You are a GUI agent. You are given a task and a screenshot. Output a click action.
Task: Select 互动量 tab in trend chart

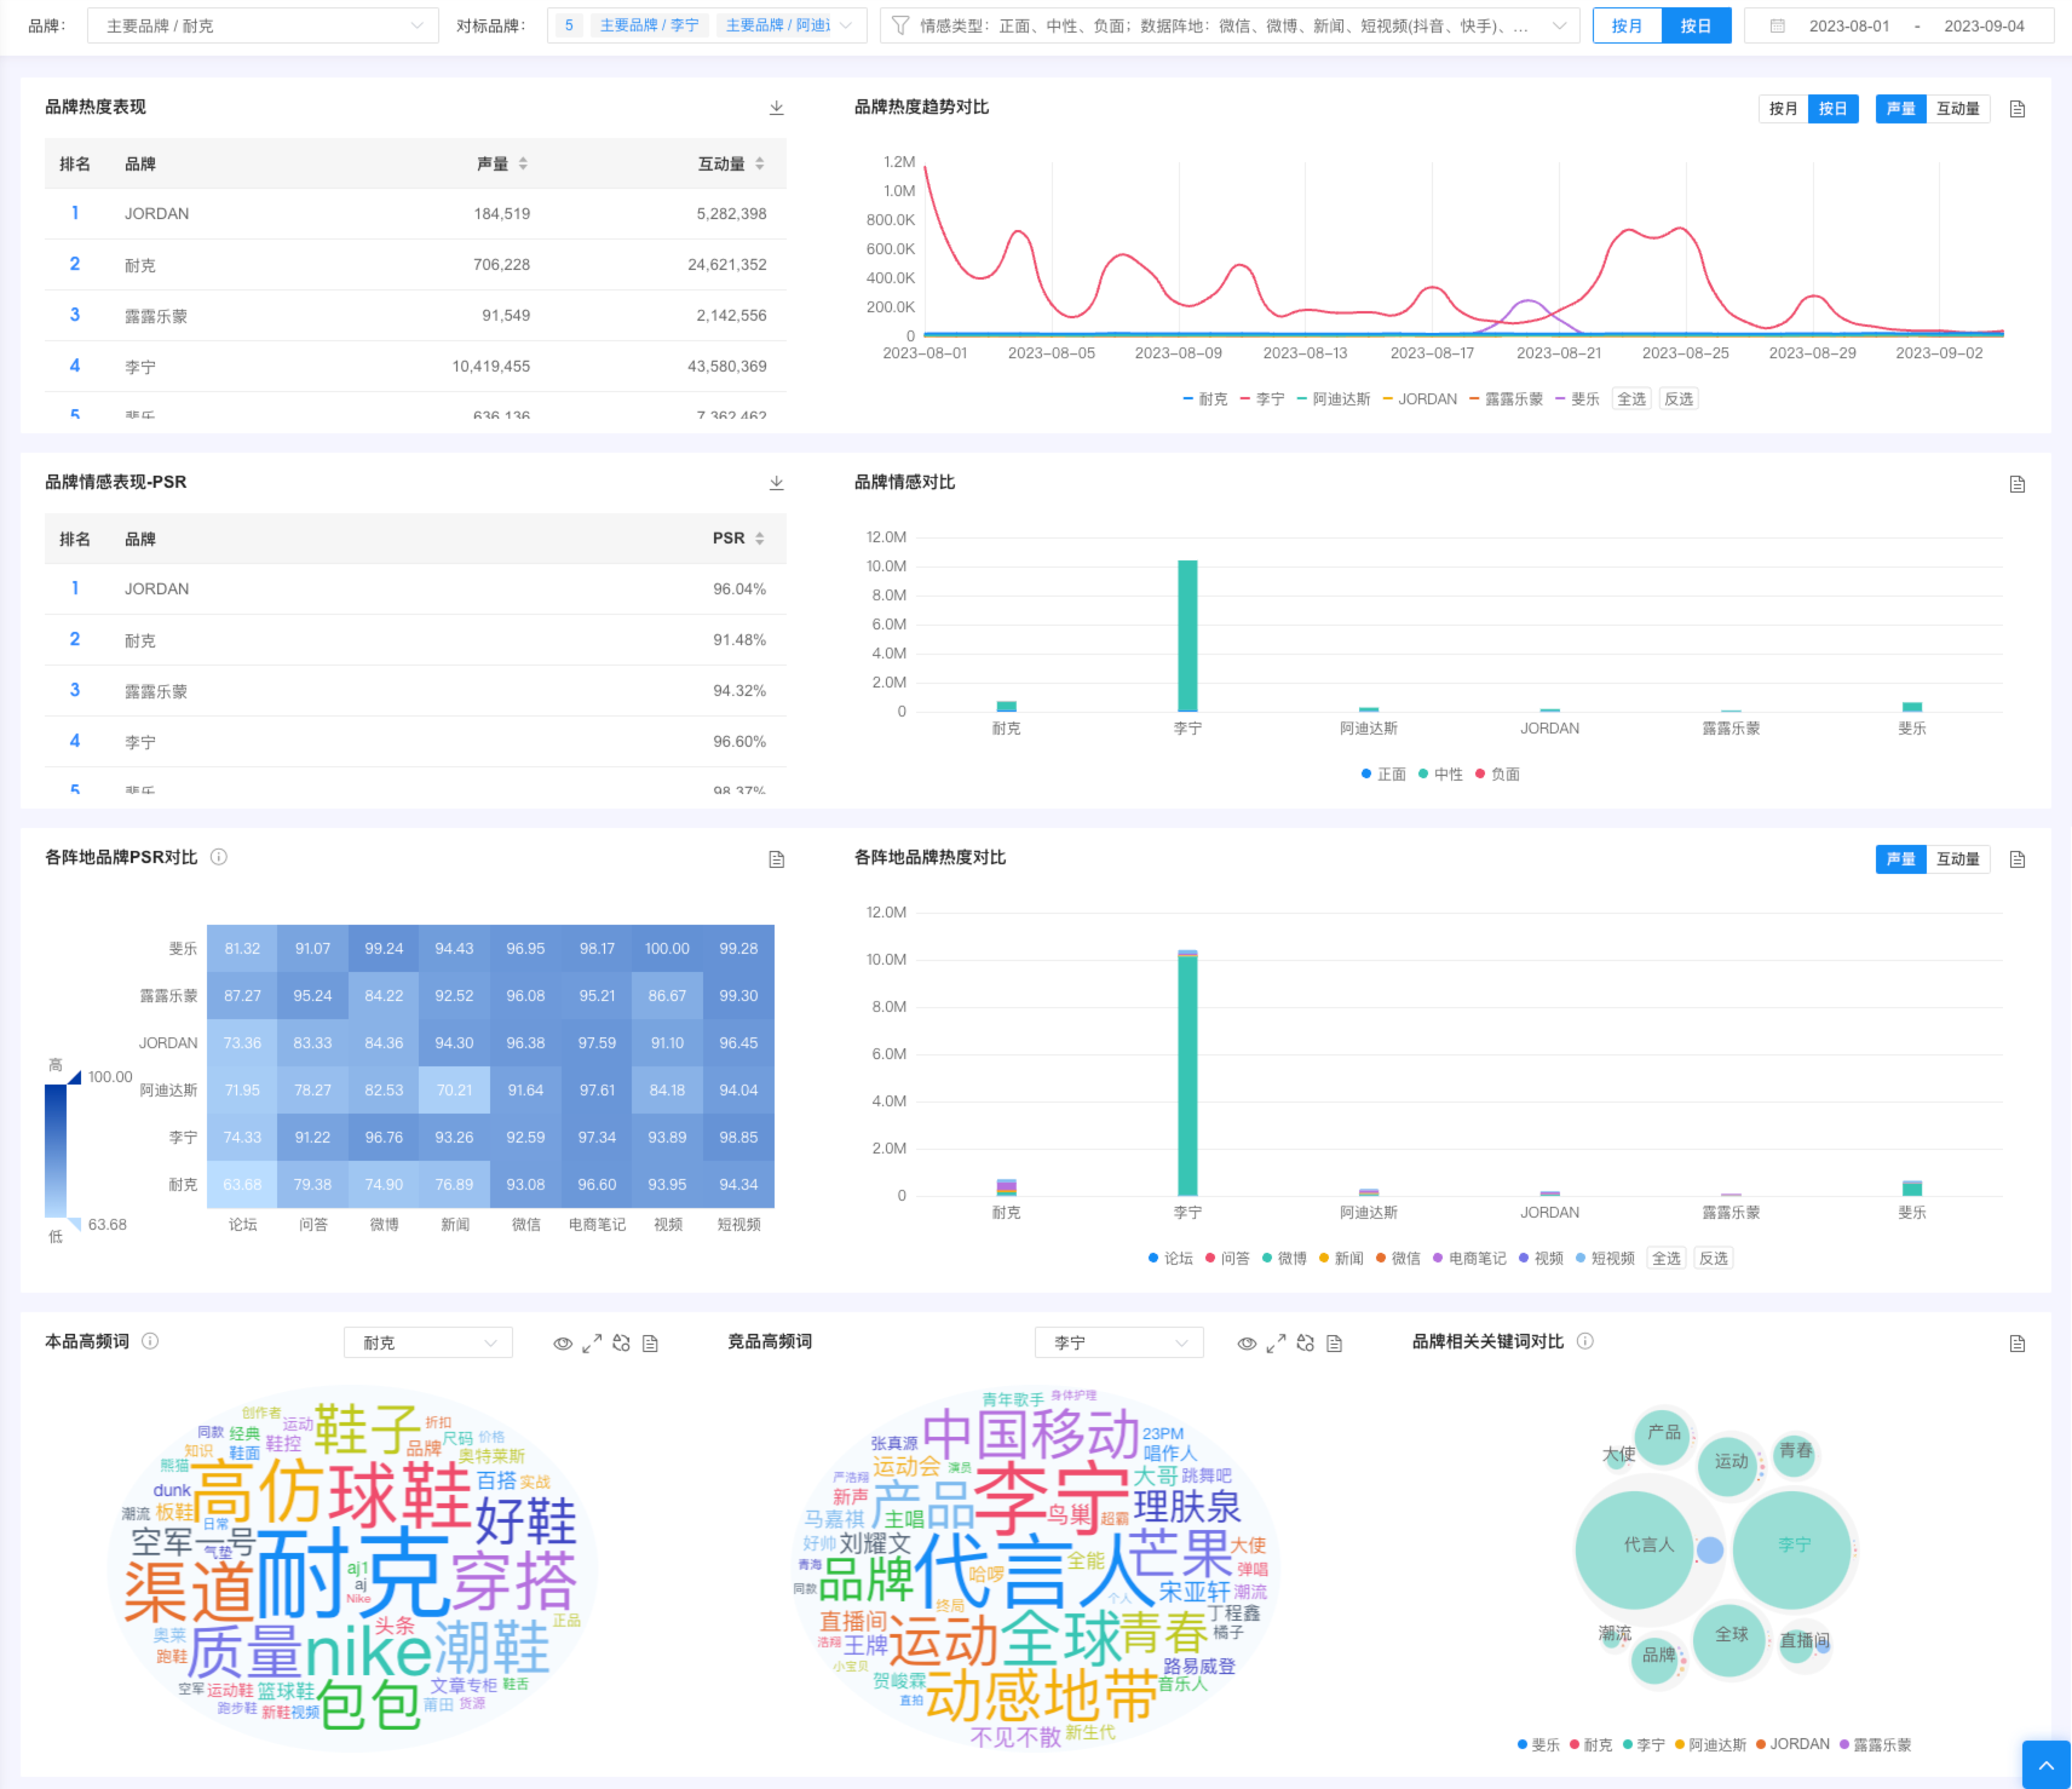[x=1958, y=109]
